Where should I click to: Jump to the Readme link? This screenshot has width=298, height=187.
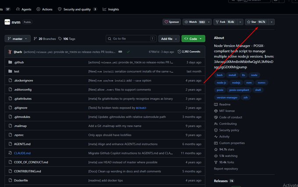pos(223,105)
